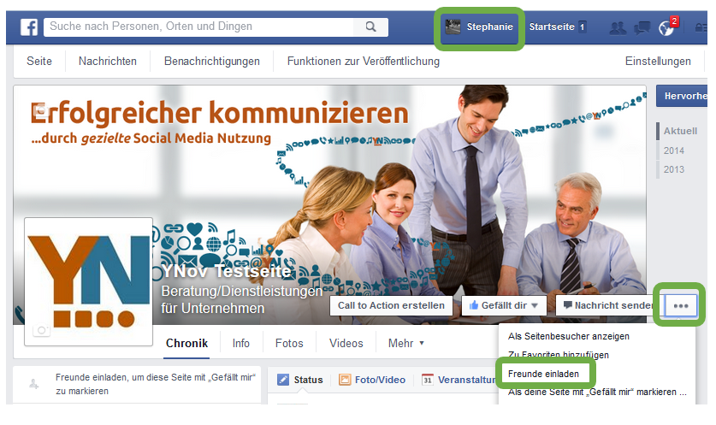Open the Nachrichten admin tab

click(x=108, y=62)
